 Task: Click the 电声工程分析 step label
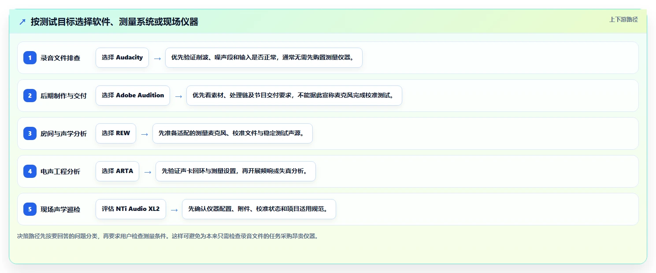point(60,171)
